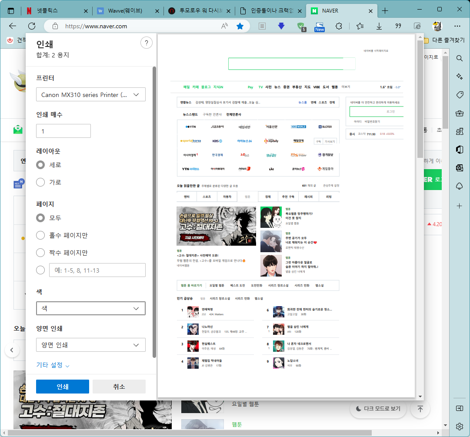Click the 요일별 웹툰 link on page
Image resolution: width=470 pixels, height=437 pixels.
(x=245, y=404)
